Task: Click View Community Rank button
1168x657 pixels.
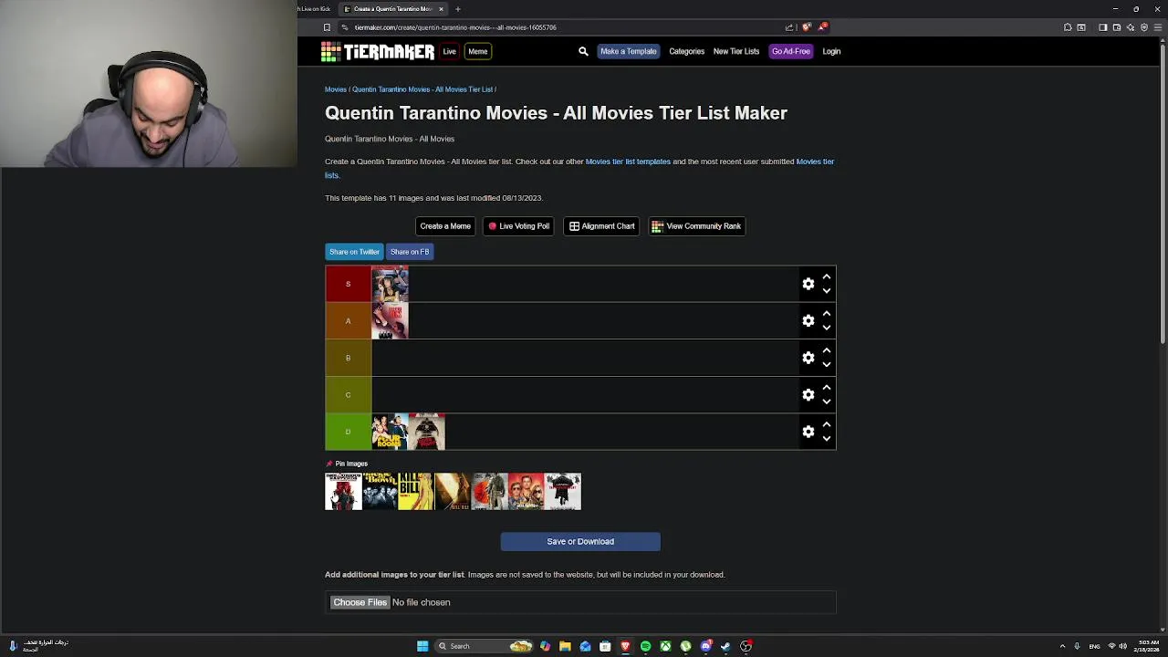Action: (696, 226)
